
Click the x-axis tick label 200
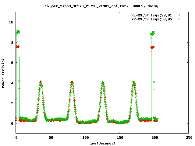(x=154, y=137)
